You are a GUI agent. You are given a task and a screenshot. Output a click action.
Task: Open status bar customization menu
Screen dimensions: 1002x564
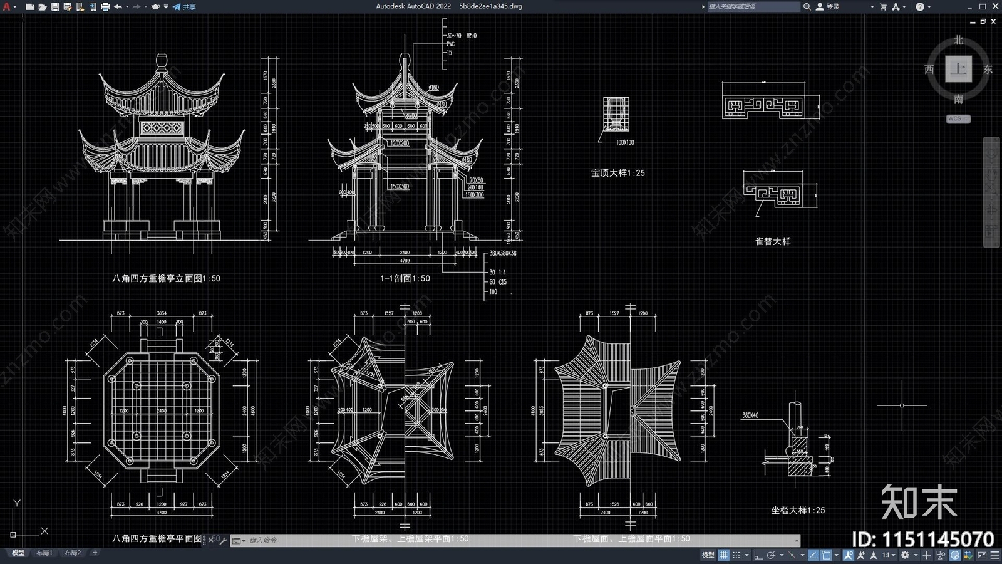point(994,555)
